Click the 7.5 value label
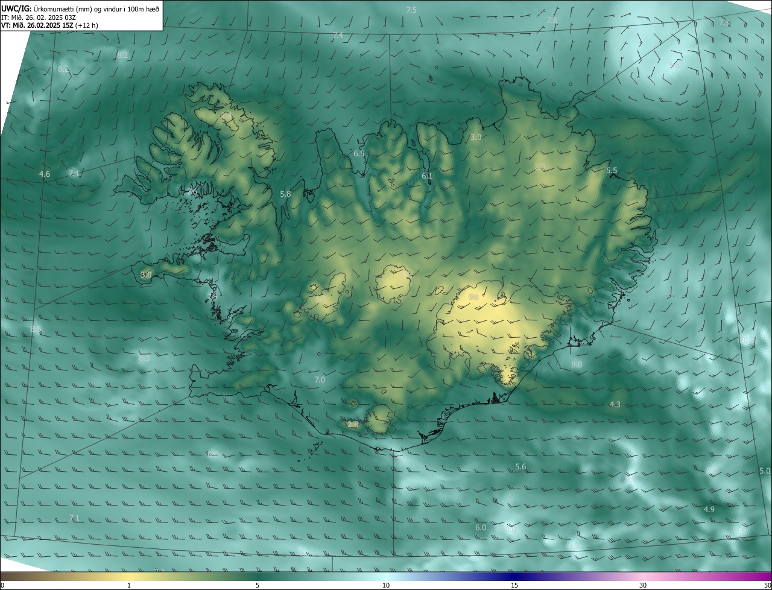This screenshot has width=772, height=590. tap(411, 10)
